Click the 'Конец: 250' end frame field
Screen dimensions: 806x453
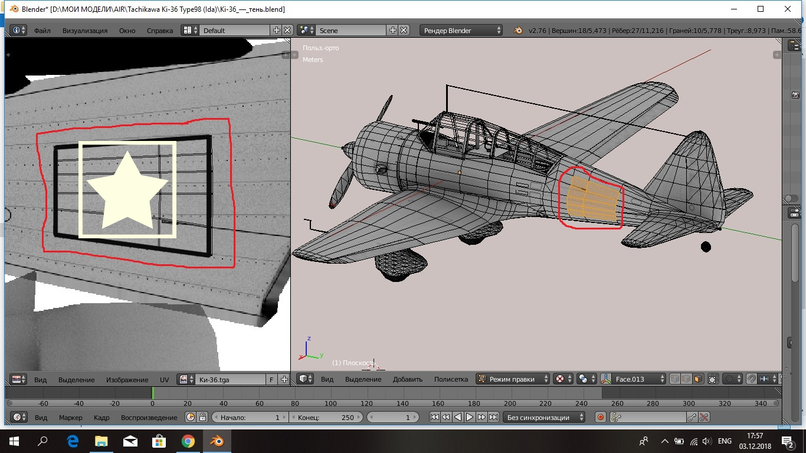(x=326, y=417)
